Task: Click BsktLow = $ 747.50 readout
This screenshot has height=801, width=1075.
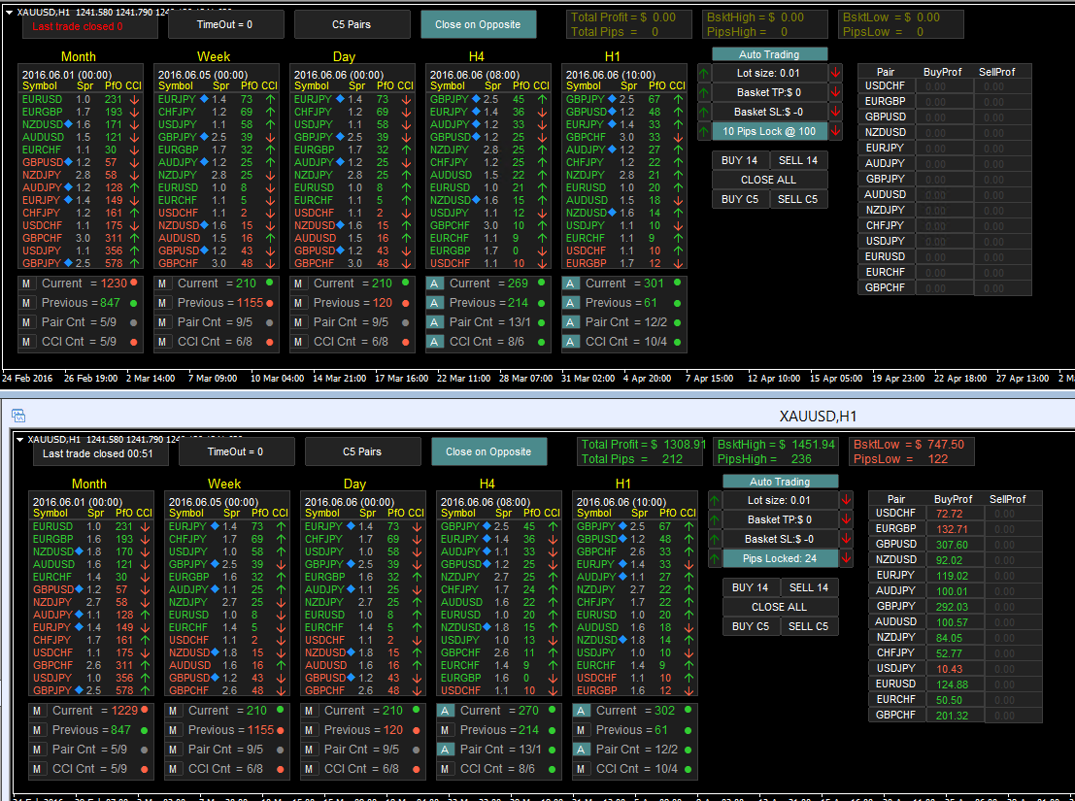Action: coord(908,445)
